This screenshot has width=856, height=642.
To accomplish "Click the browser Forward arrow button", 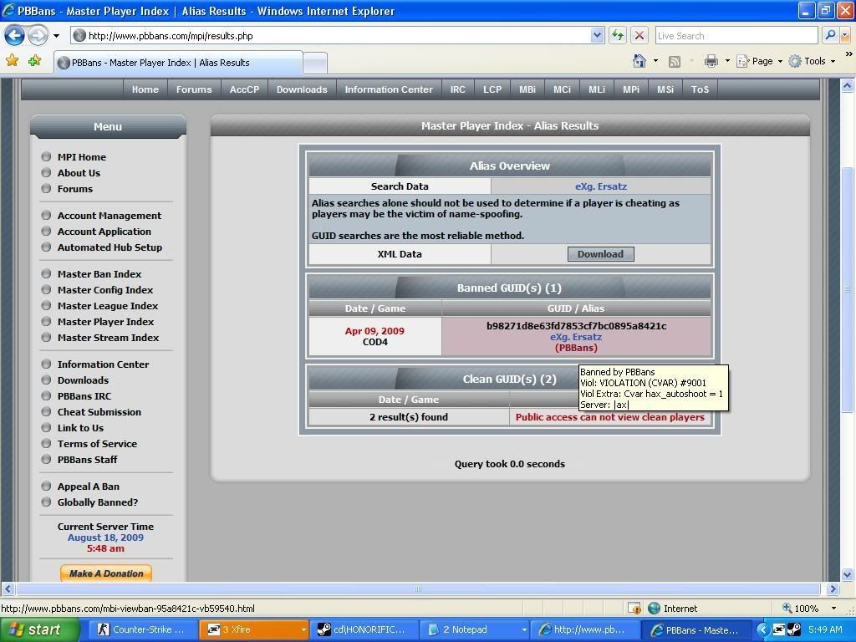I will [x=38, y=36].
